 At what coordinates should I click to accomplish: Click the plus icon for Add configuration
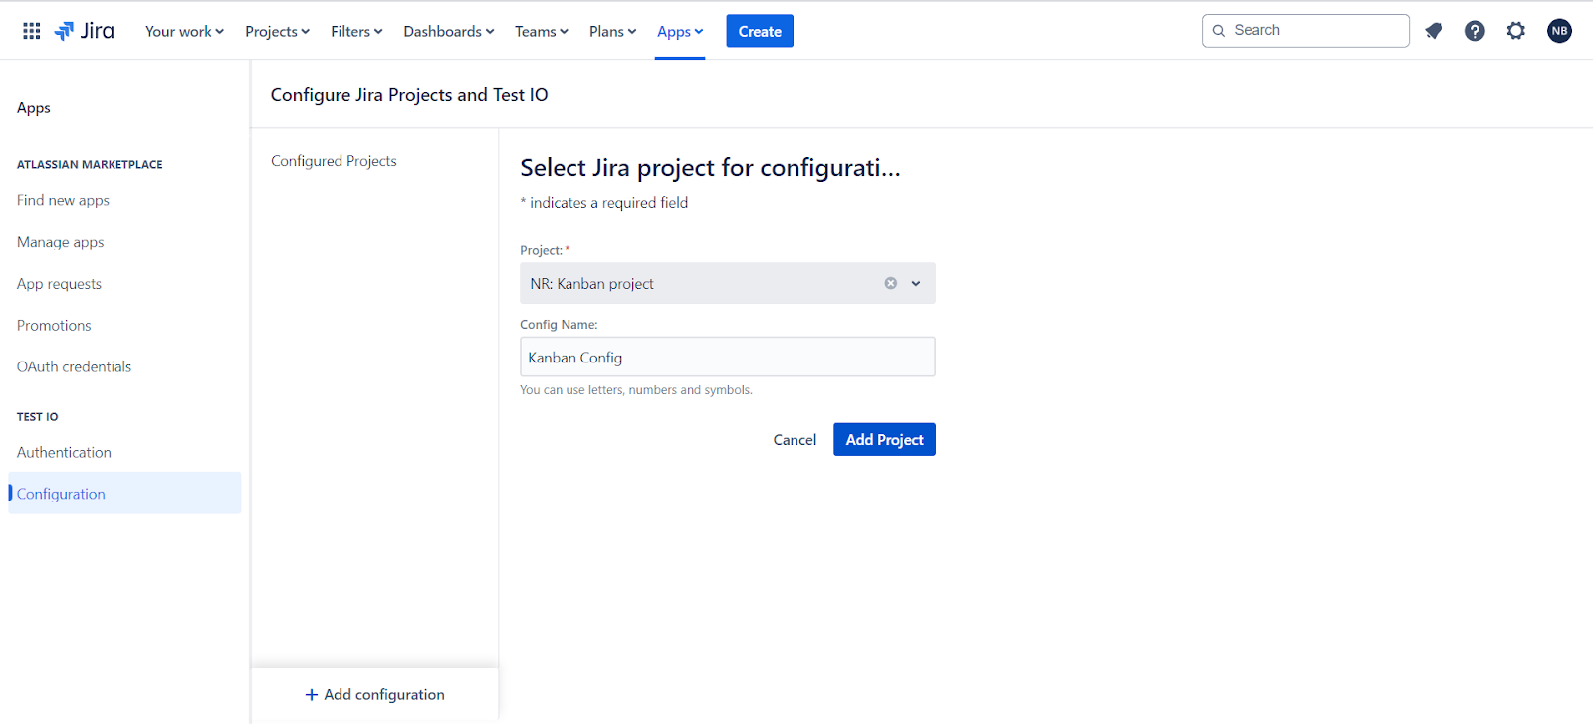(x=312, y=695)
